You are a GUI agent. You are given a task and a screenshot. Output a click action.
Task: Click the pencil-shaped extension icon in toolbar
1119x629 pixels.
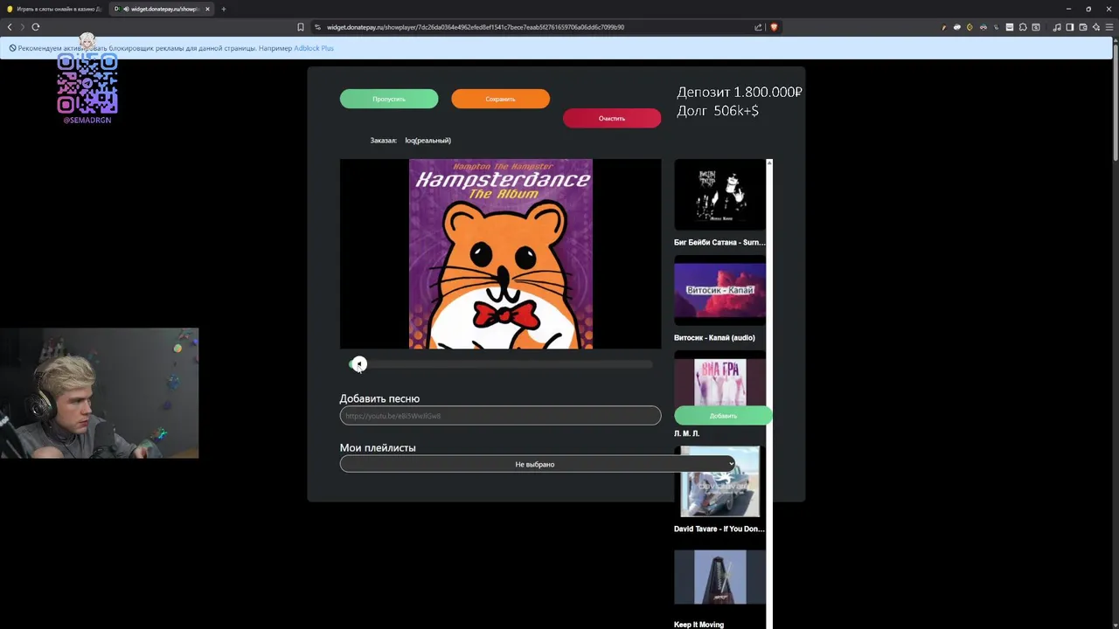point(944,27)
